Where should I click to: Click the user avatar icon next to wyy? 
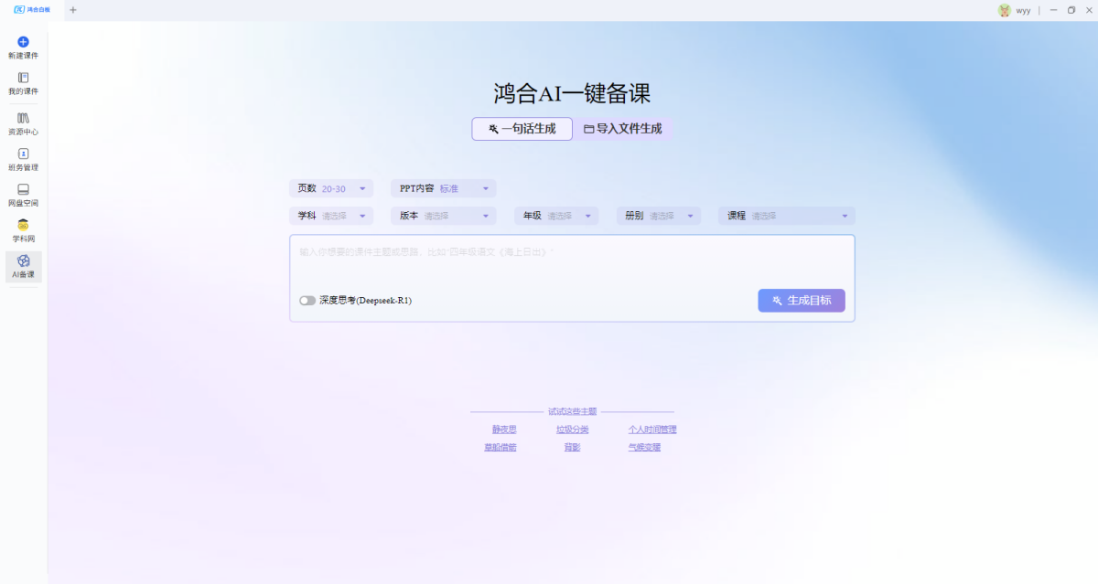point(1004,10)
